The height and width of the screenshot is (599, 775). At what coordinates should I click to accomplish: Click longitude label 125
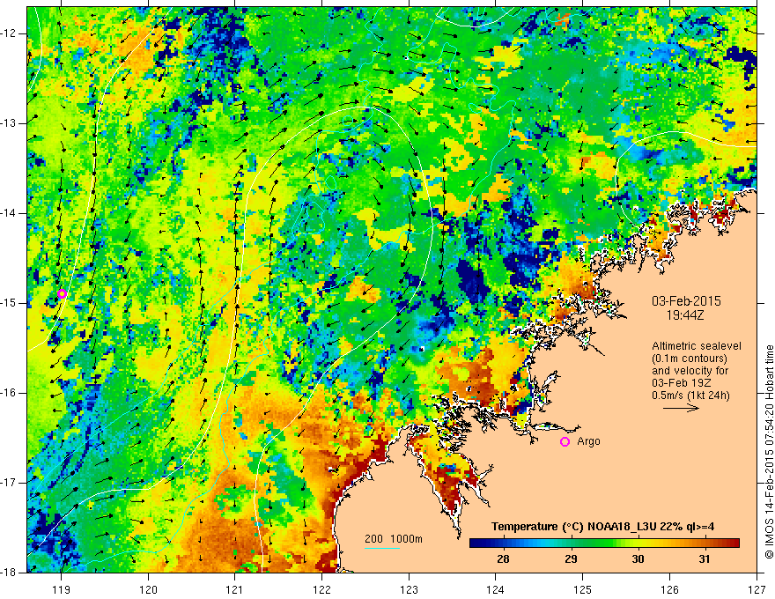click(x=583, y=589)
